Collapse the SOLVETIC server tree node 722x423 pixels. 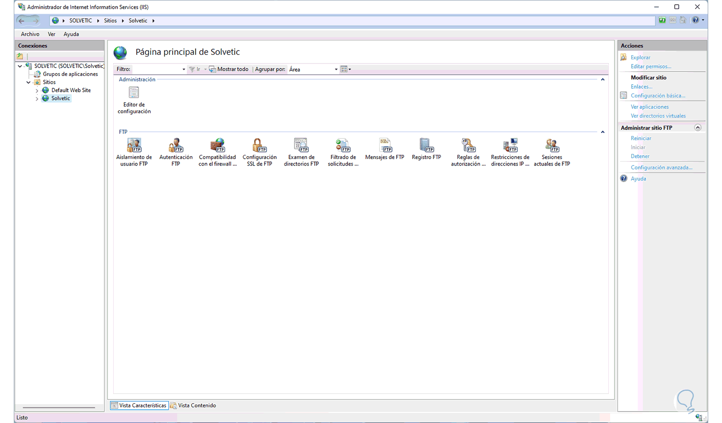20,66
